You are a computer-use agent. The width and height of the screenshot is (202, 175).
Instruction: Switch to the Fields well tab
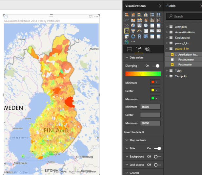[x=130, y=49]
